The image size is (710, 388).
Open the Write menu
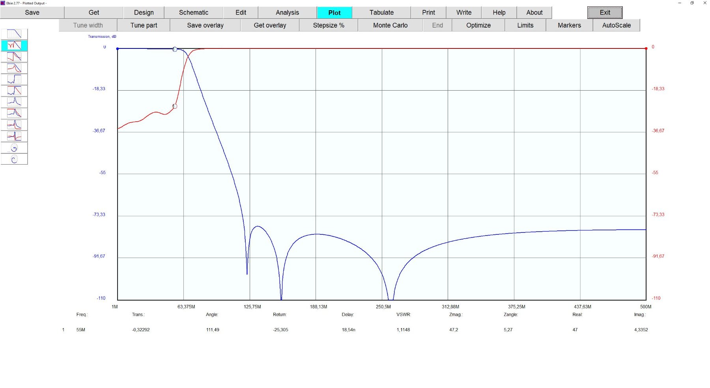point(464,13)
